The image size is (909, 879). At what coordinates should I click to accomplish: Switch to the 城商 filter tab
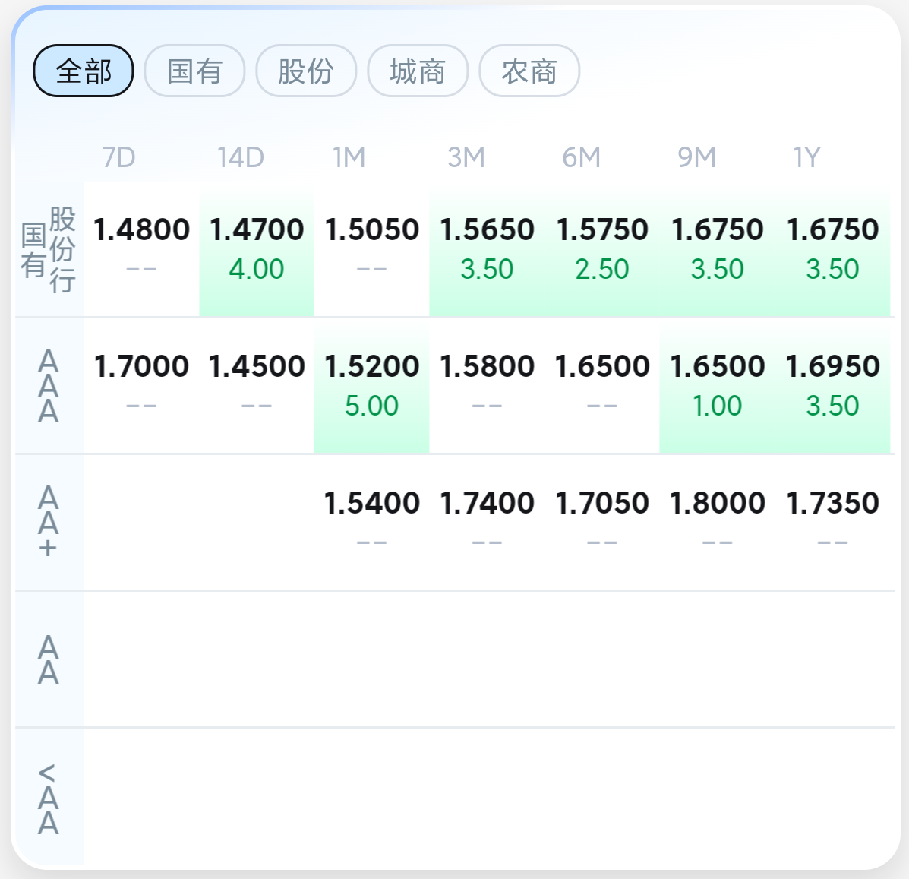(x=418, y=71)
